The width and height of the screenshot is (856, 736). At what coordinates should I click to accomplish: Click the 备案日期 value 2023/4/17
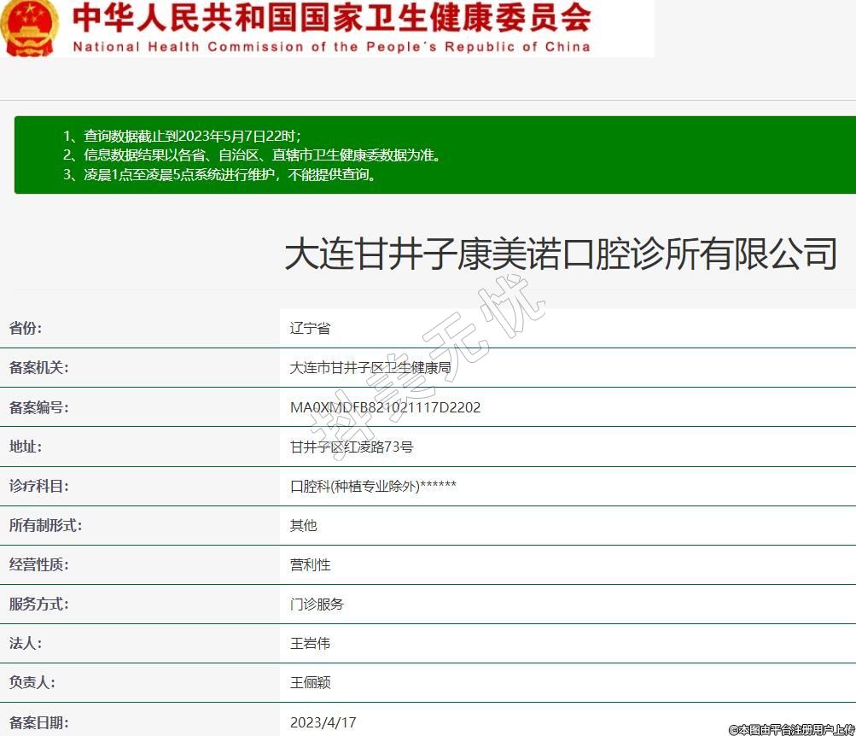[323, 722]
